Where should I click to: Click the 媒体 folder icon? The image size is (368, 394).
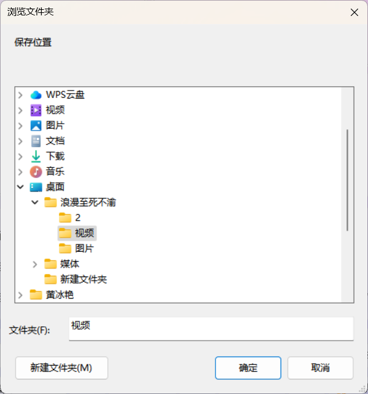pos(50,264)
